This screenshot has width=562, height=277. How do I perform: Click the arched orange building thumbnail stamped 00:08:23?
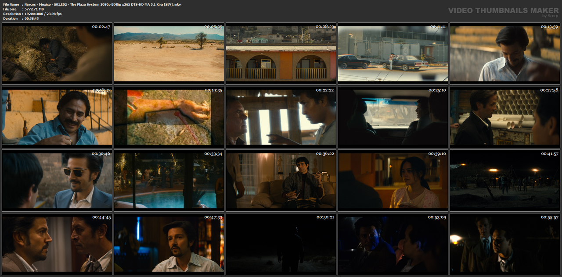point(281,53)
